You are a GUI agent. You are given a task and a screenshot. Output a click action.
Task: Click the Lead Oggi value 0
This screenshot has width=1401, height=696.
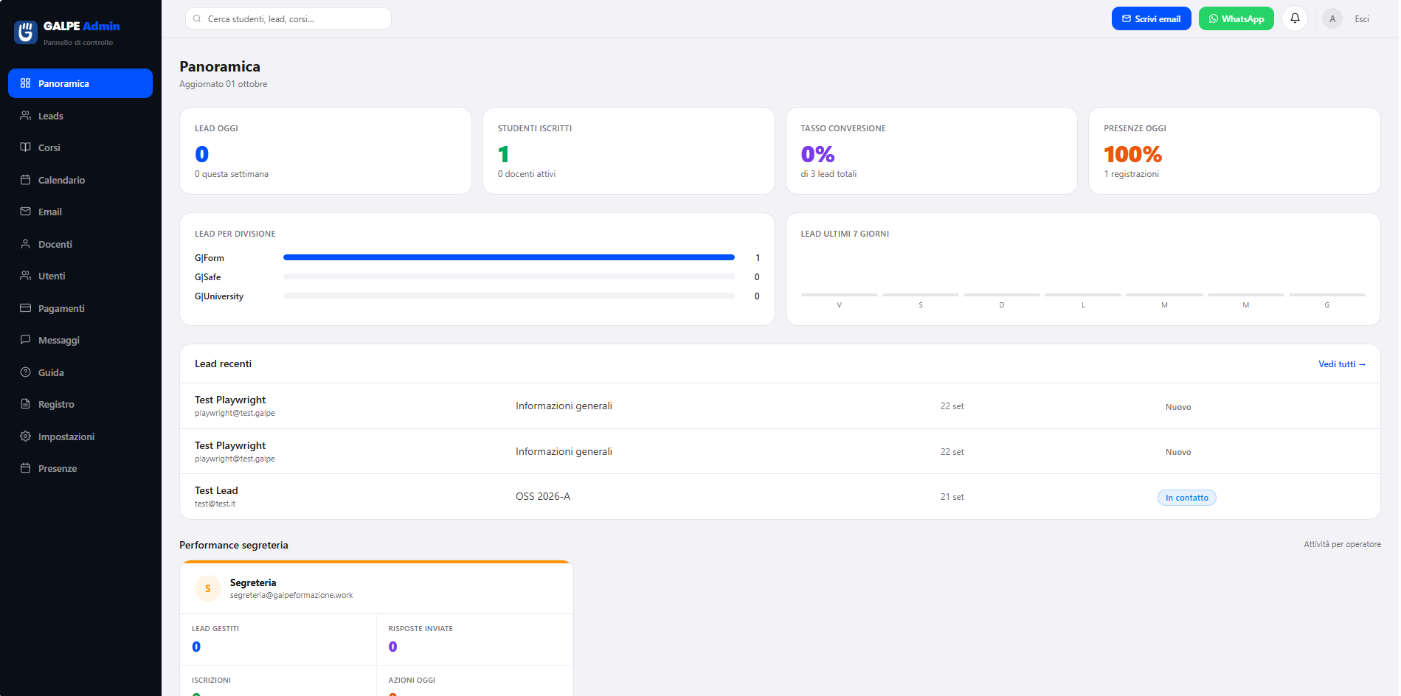click(201, 154)
